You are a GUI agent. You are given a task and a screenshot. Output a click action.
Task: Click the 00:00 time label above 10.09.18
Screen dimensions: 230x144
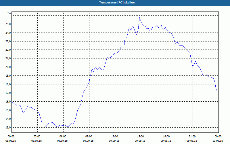coord(218,137)
